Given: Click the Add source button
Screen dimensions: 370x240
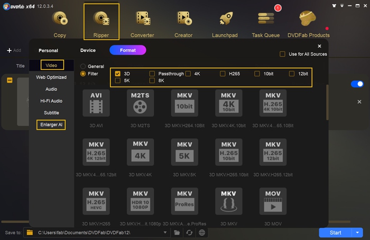Looking at the screenshot, I should (x=14, y=50).
